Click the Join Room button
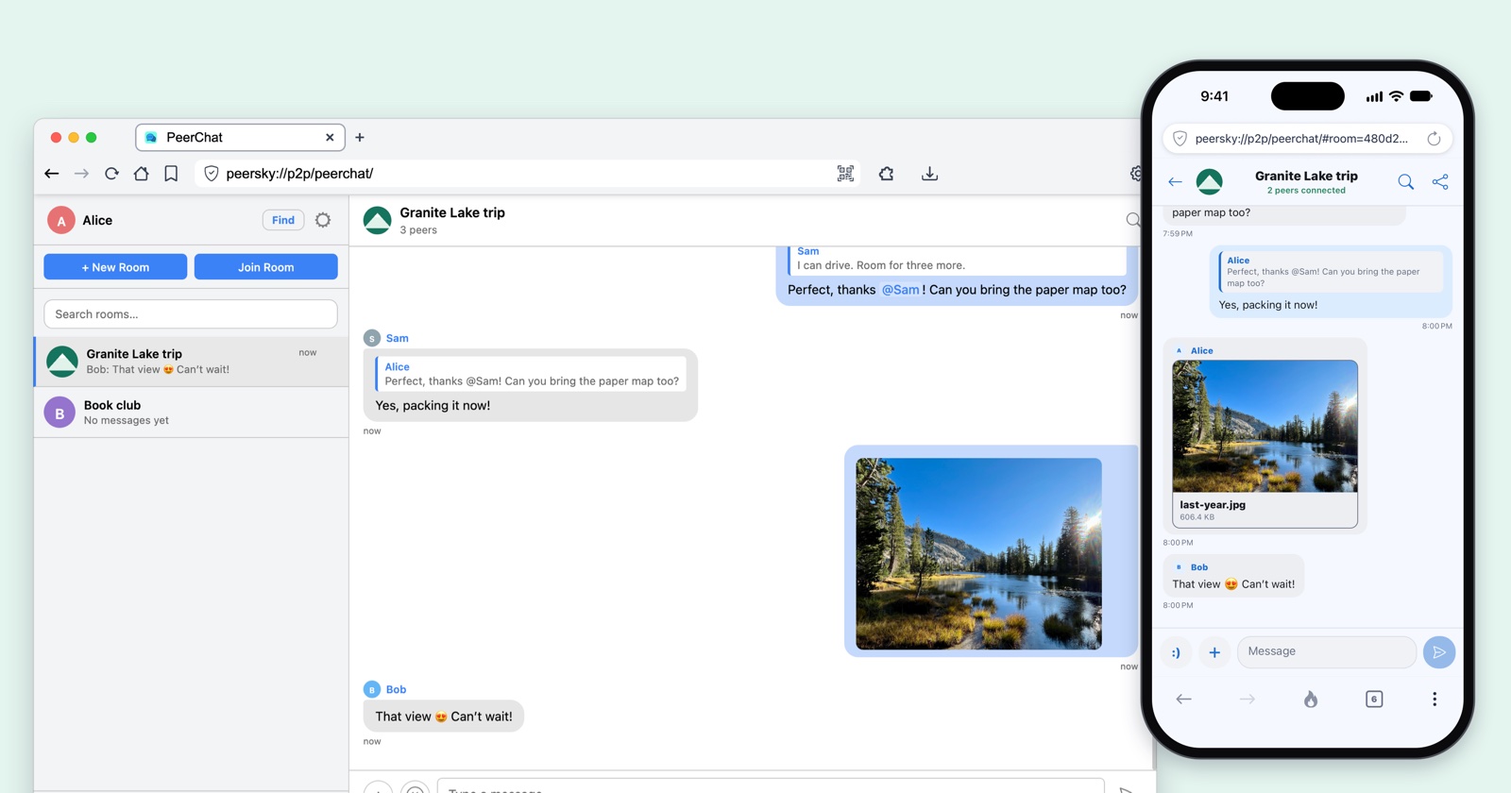The width and height of the screenshot is (1511, 793). point(266,267)
